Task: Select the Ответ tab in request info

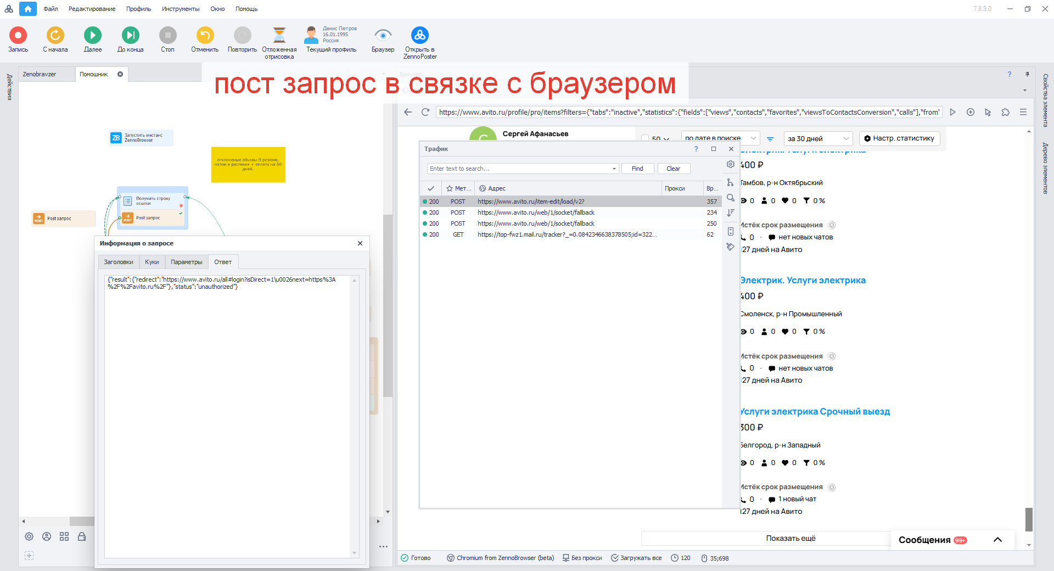Action: [x=223, y=262]
